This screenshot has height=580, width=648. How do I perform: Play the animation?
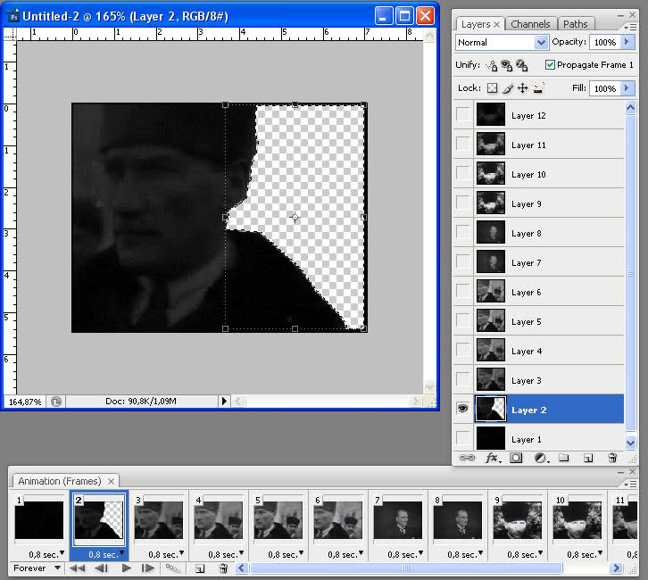(x=126, y=568)
